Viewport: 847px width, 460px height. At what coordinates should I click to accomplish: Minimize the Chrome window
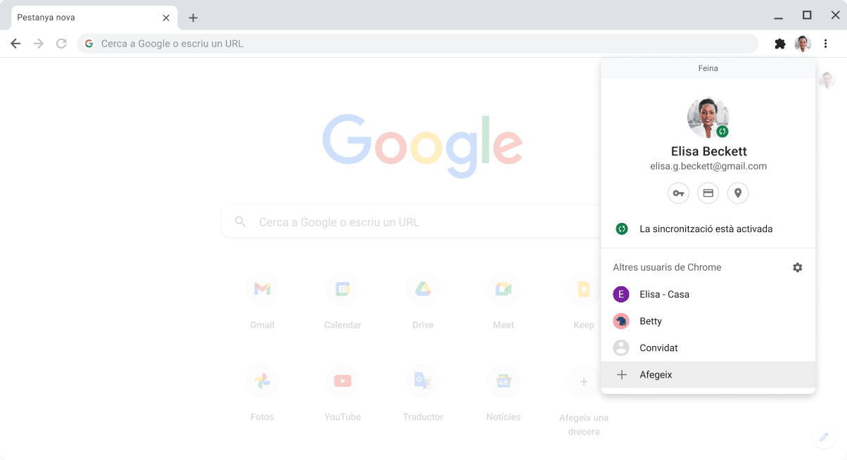[x=778, y=18]
